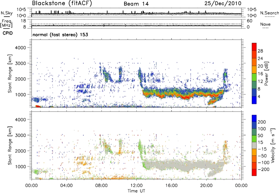Click the 'Blackstone (fitACF)' title text

click(x=62, y=3)
